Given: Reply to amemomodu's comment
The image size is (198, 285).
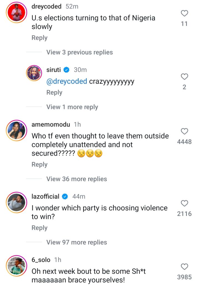Looking at the screenshot, I should pos(39,164).
